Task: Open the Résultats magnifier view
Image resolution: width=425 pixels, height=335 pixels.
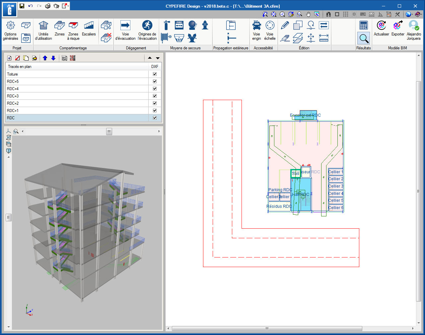Action: point(364,38)
